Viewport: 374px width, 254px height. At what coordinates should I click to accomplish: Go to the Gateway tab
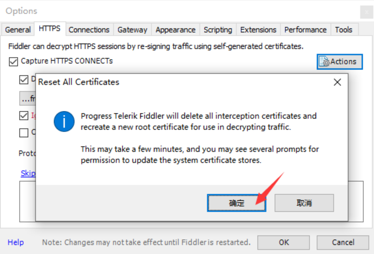click(132, 29)
